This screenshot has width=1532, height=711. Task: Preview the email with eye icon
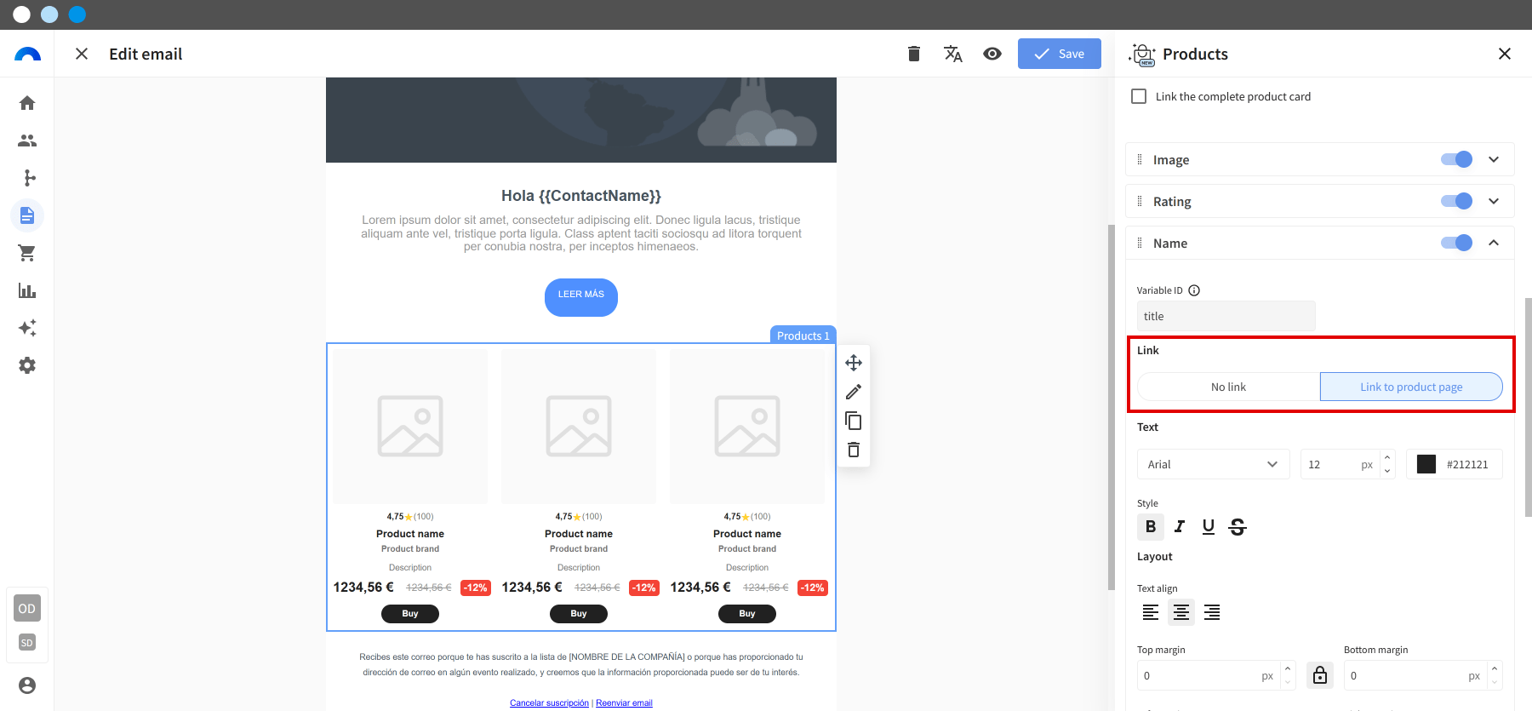click(992, 54)
